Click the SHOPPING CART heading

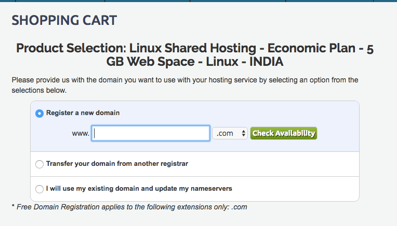tap(64, 21)
